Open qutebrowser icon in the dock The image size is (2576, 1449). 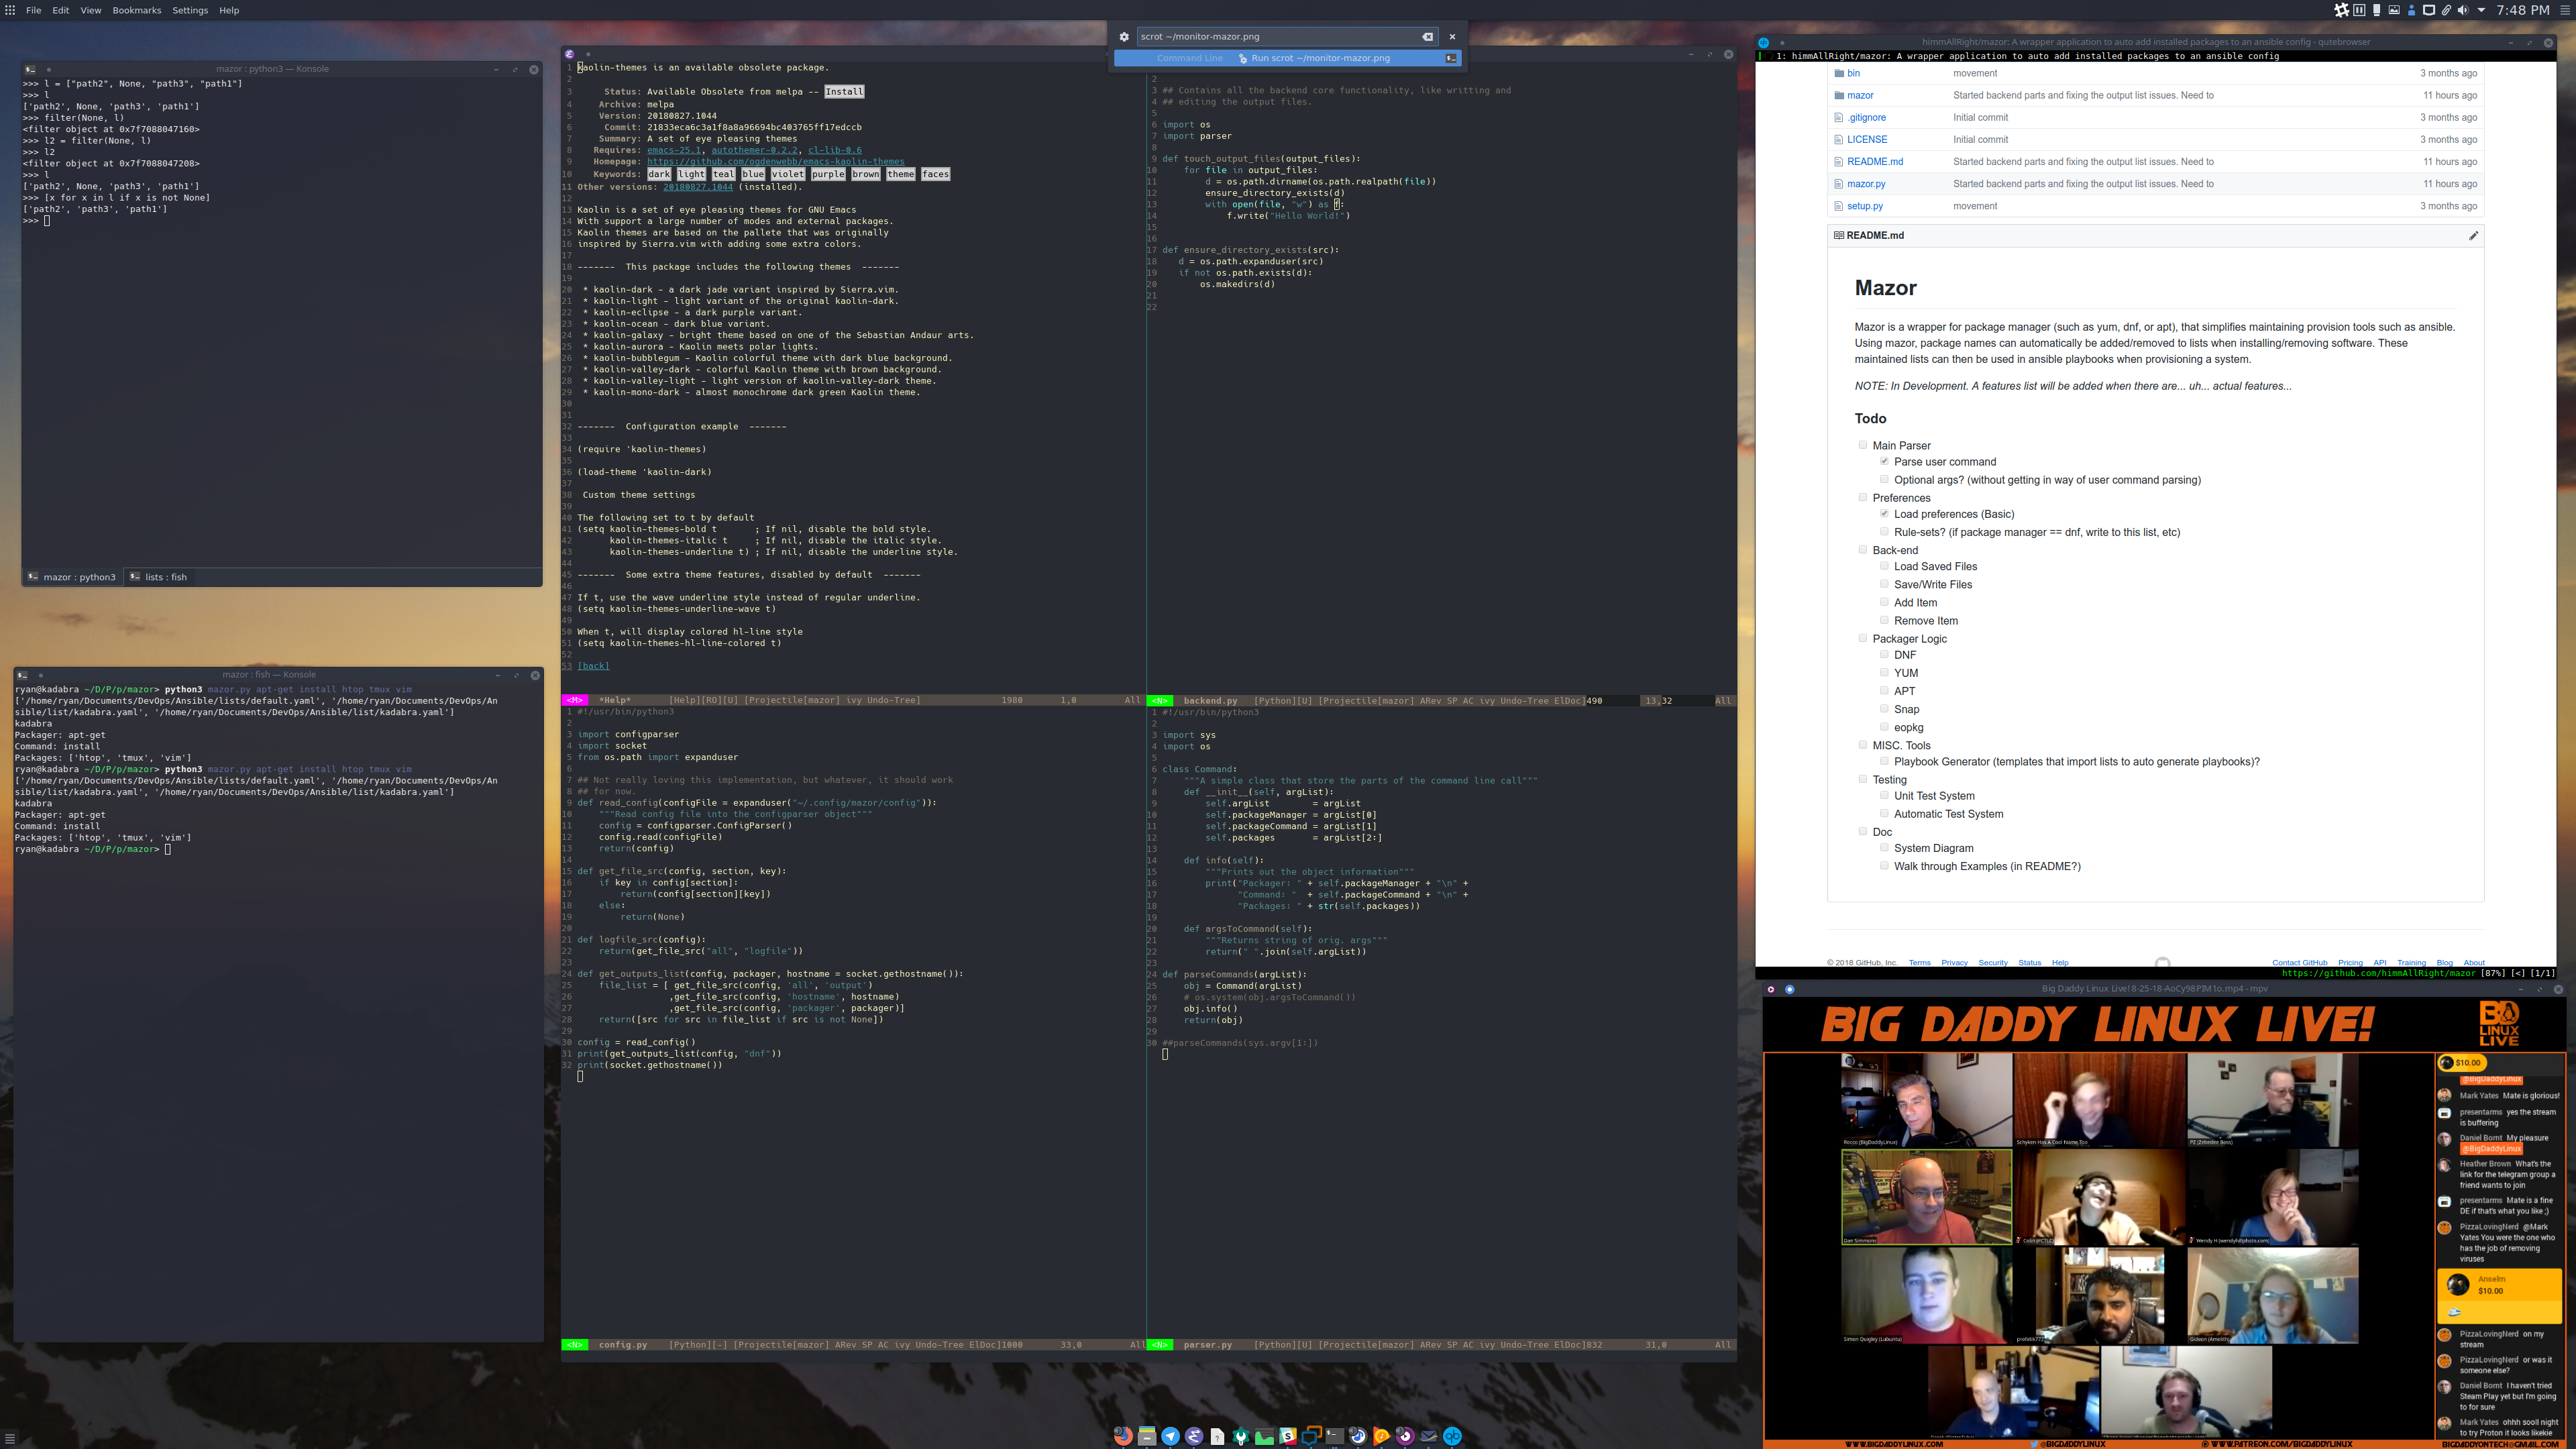click(x=1452, y=1436)
